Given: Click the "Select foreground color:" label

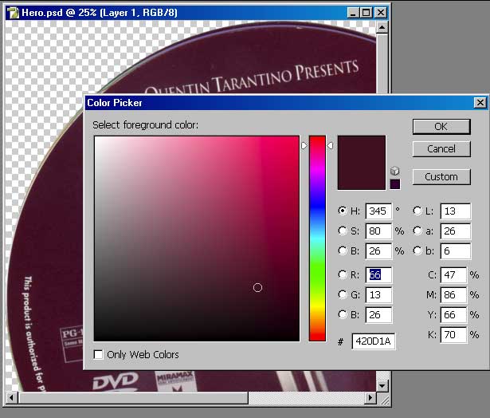Looking at the screenshot, I should point(145,124).
